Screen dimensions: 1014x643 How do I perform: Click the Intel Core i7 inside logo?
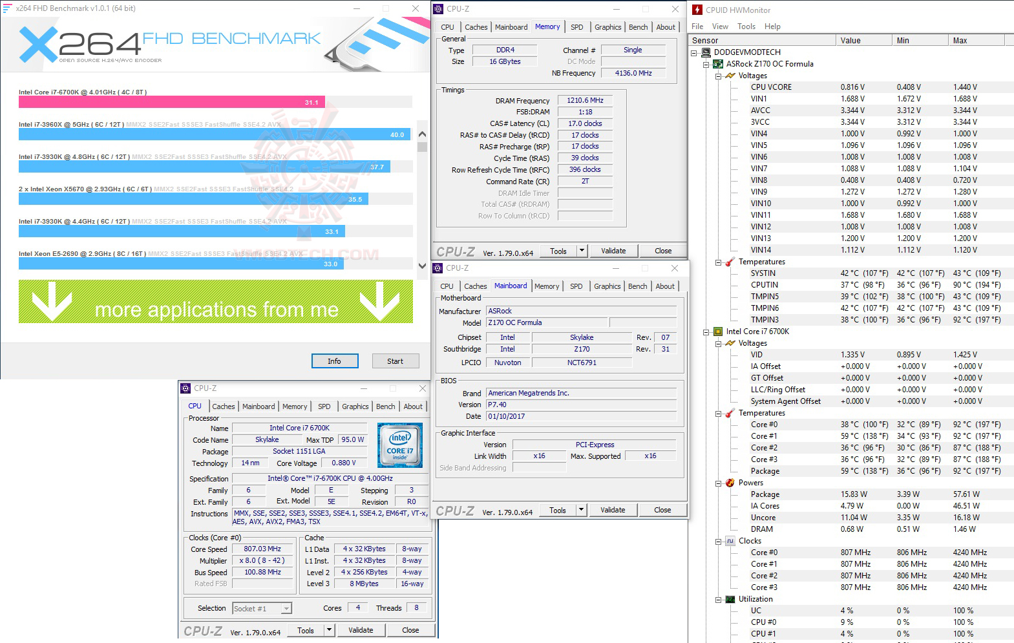pyautogui.click(x=400, y=445)
